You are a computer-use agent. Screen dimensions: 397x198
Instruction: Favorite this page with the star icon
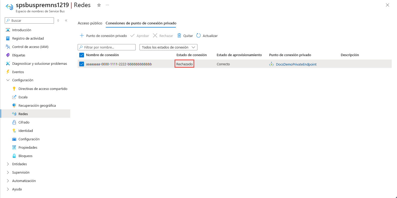point(99,5)
